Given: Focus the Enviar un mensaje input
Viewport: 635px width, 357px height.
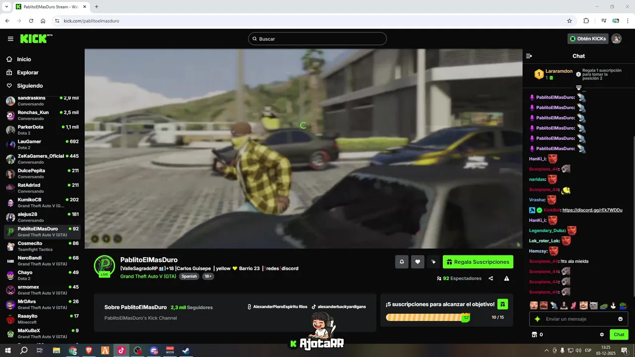Looking at the screenshot, I should point(578,319).
